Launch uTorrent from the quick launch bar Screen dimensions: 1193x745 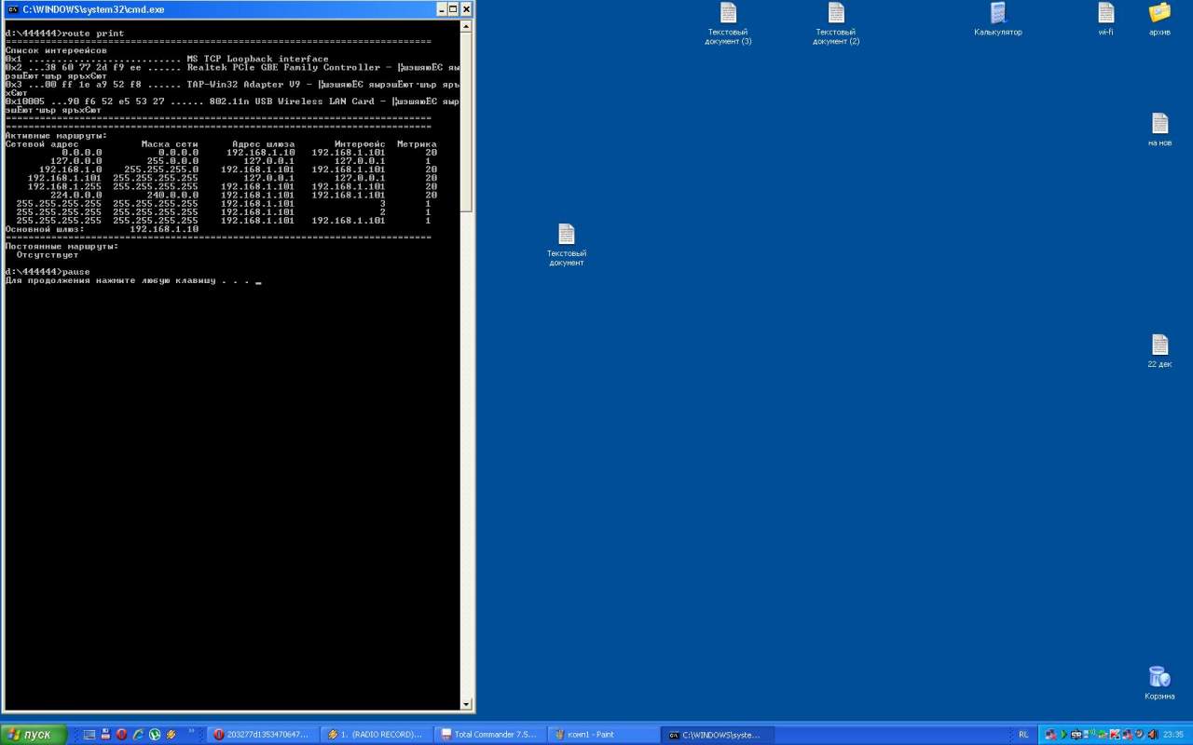pos(155,735)
